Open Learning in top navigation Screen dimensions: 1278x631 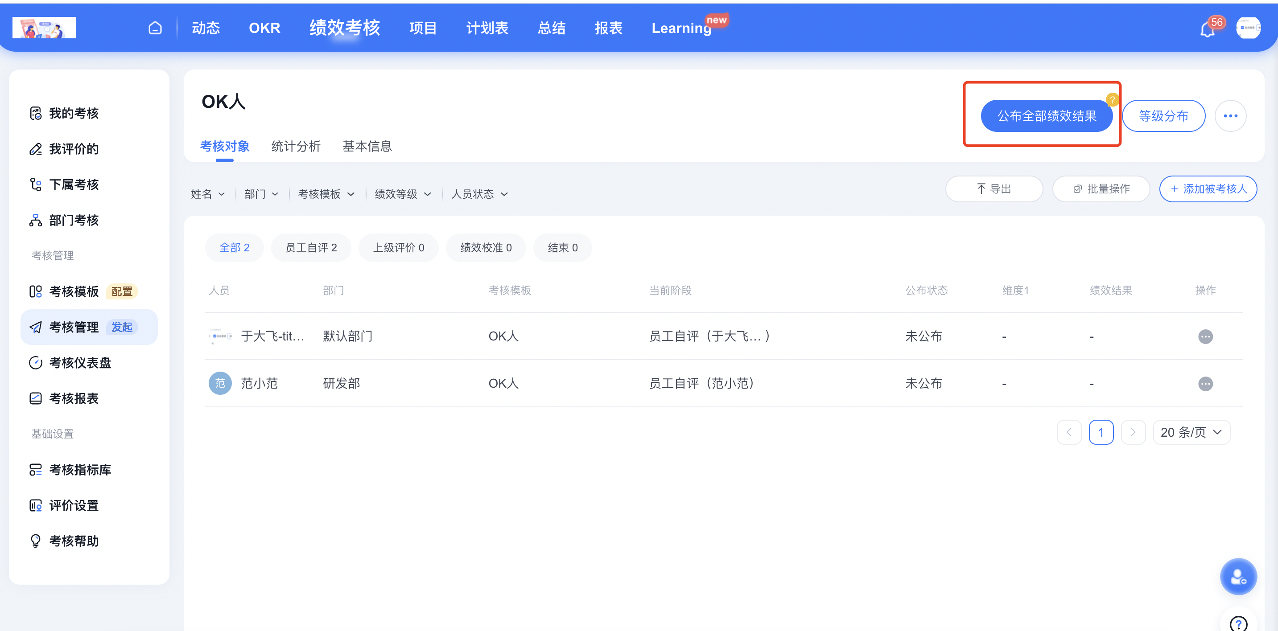[682, 28]
